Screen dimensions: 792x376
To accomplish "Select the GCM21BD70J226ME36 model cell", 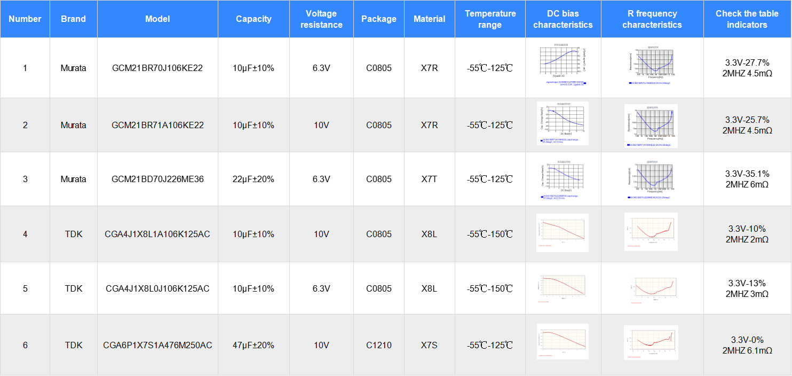I will [157, 179].
